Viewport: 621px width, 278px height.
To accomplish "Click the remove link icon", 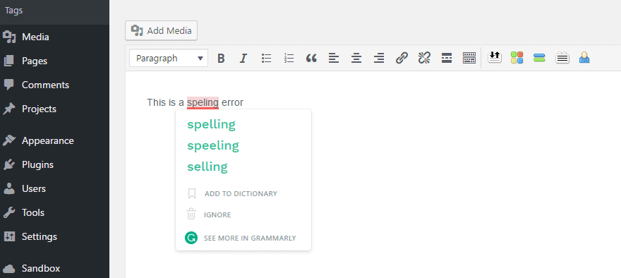I will [424, 59].
